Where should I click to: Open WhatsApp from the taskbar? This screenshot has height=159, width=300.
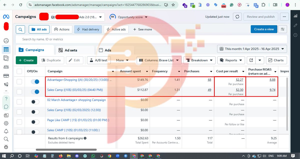pos(93,156)
